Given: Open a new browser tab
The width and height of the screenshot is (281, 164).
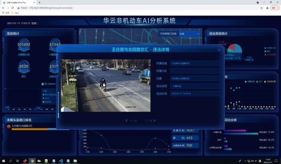Looking at the screenshot, I should (39, 3).
